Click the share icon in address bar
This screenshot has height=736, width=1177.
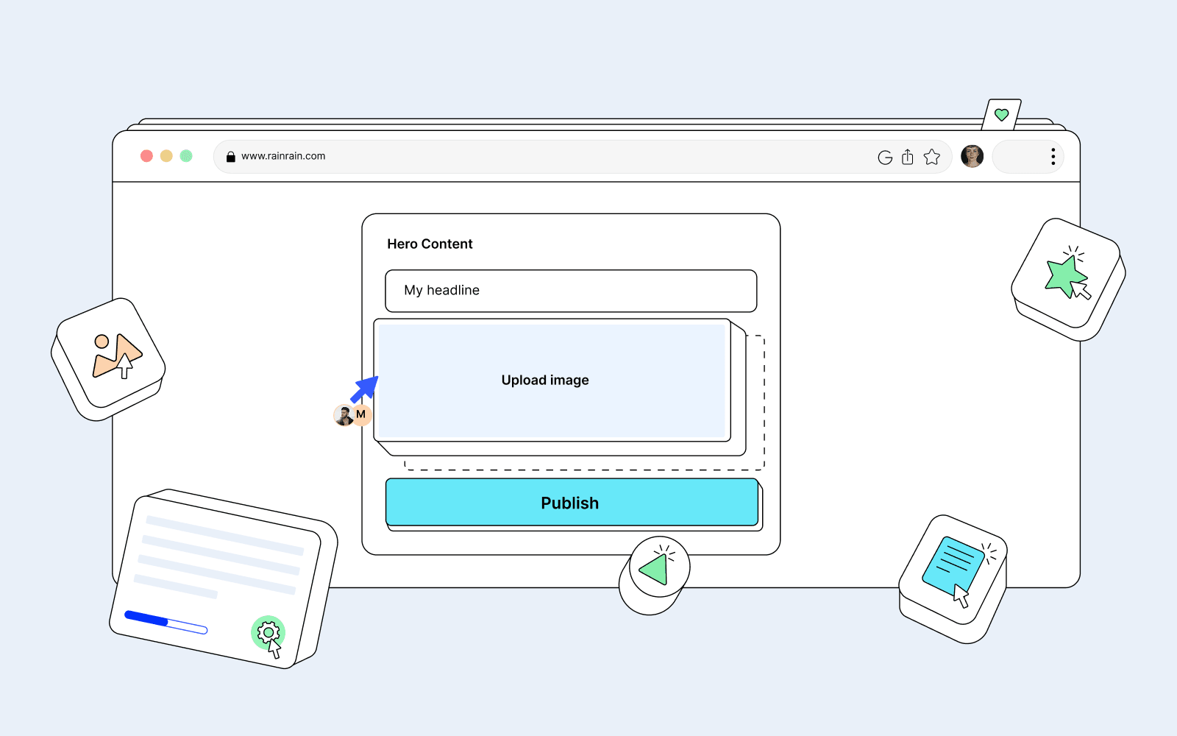(x=908, y=157)
